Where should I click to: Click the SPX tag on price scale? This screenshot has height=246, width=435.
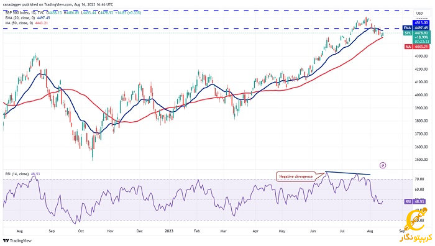point(407,33)
